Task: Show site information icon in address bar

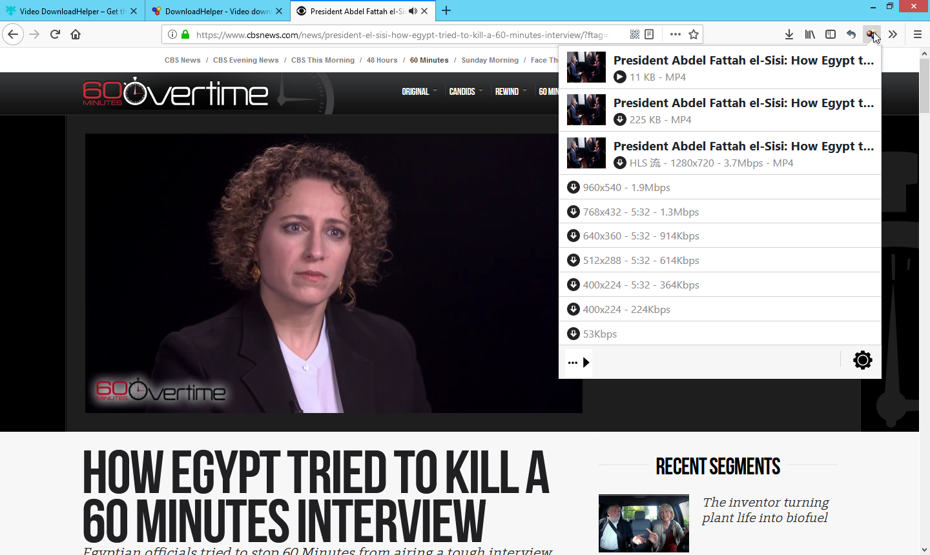Action: (172, 34)
